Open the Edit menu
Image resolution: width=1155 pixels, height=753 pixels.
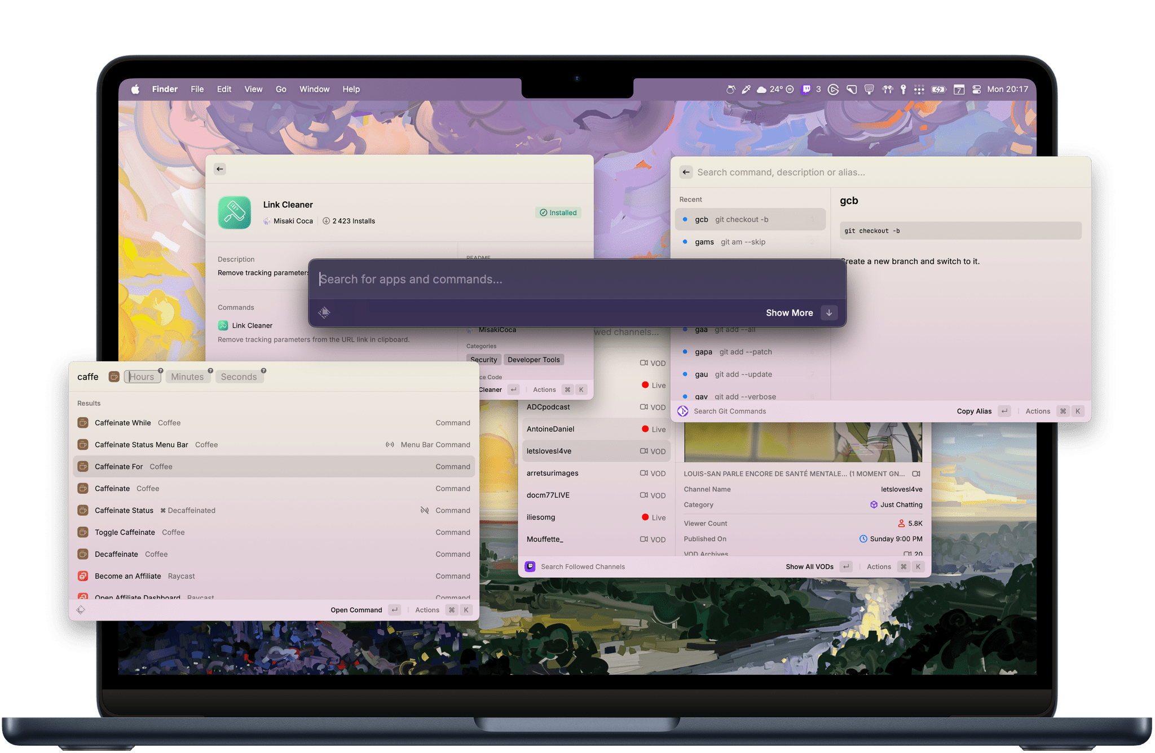224,89
